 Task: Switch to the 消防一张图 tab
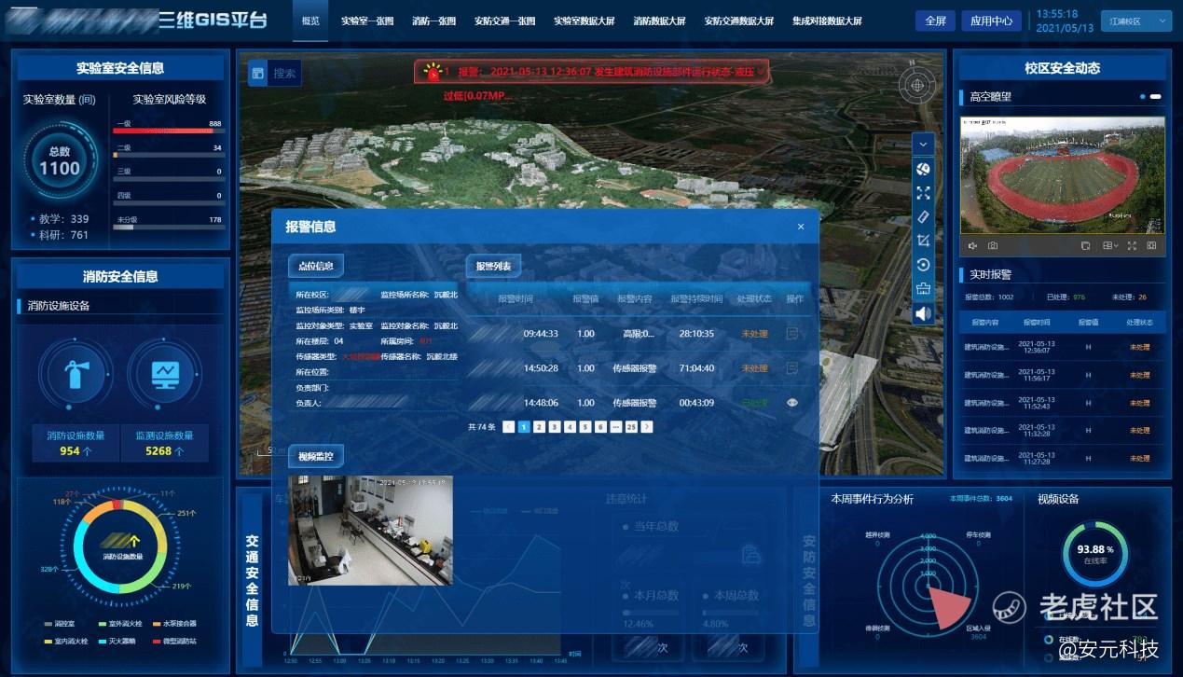(434, 21)
